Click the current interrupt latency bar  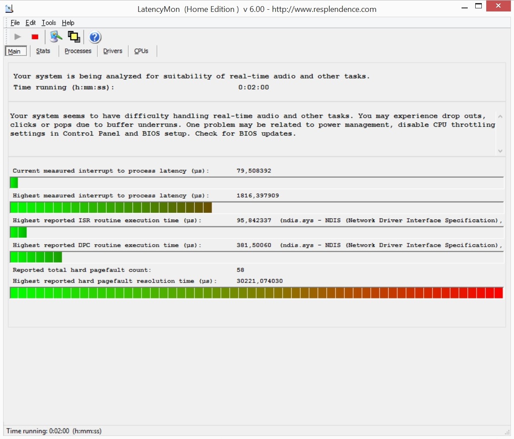(x=257, y=182)
